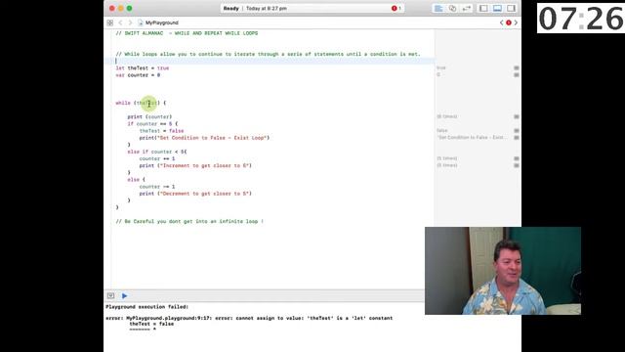Click the status text 'Ready | Today at 8:27 pm'
The image size is (625, 352).
point(255,9)
